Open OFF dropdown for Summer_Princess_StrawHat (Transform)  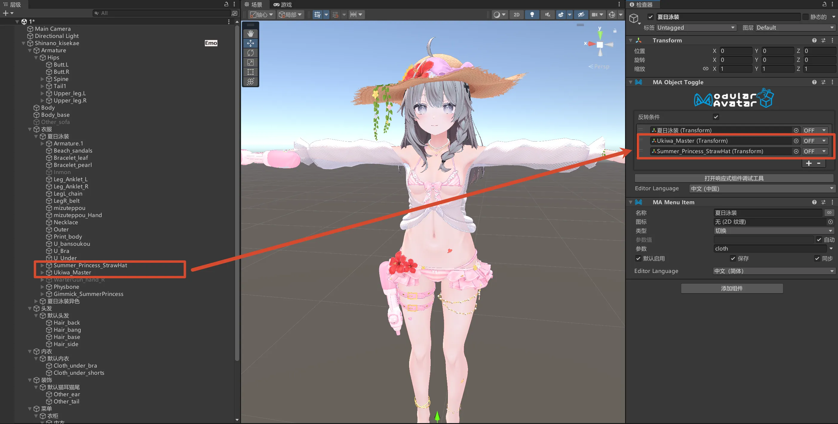click(815, 151)
